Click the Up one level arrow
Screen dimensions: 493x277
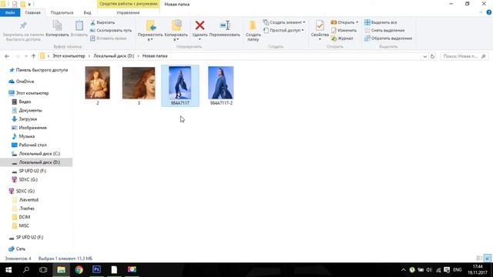point(33,56)
